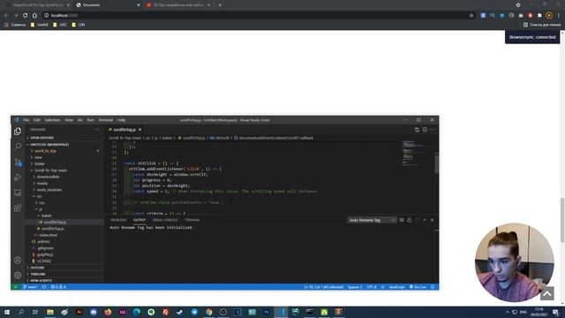
Task: Click Open Changes icon in editor toolbar
Action: click(417, 130)
